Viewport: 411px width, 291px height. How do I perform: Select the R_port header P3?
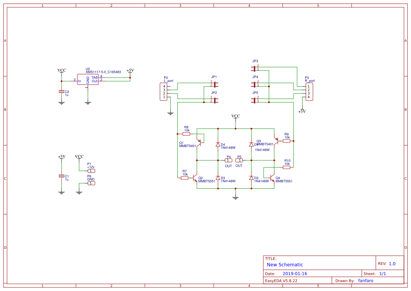pos(309,91)
